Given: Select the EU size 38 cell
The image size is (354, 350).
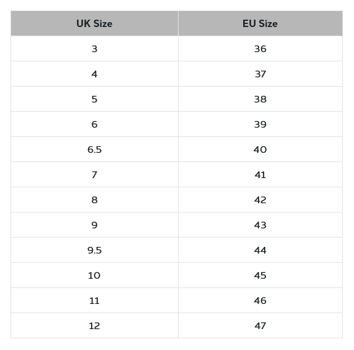Looking at the screenshot, I should coord(260,99).
